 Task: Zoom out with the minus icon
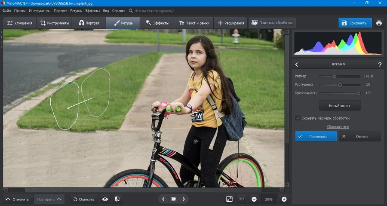(254, 199)
